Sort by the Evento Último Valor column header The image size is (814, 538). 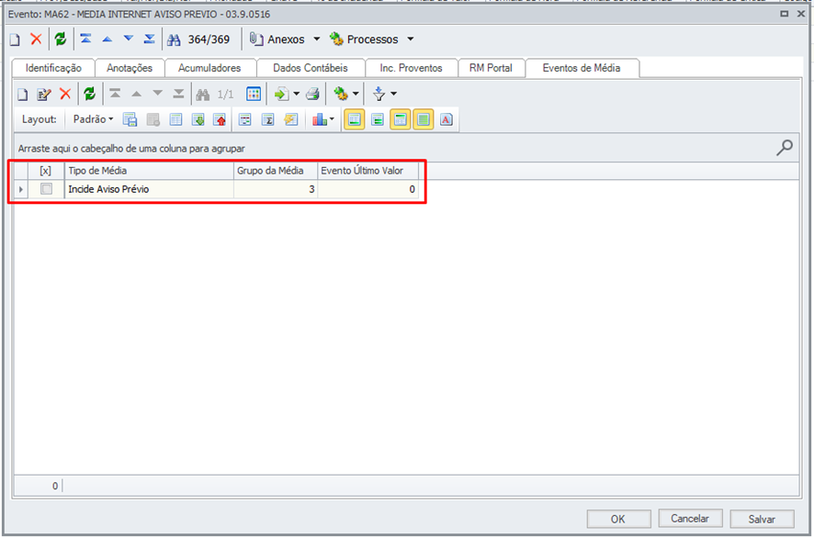[368, 171]
